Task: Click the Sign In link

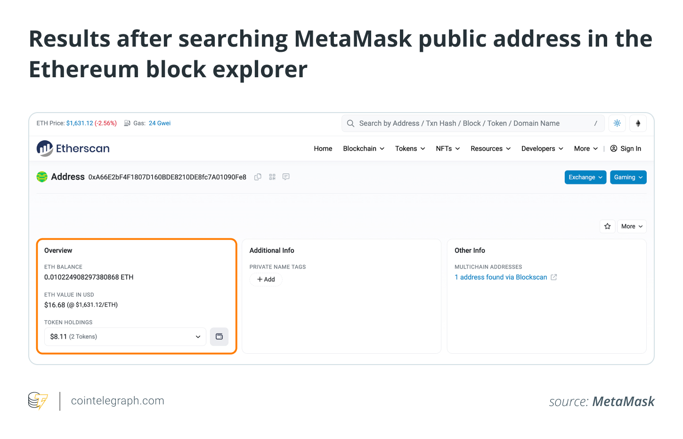Action: 626,149
